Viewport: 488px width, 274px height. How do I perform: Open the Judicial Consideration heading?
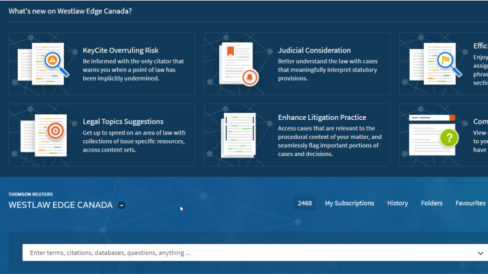(315, 50)
